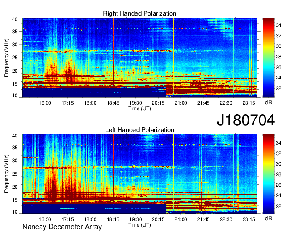
Task: Click the 24 dB tick on upper color bar
Action: pyautogui.click(x=278, y=78)
